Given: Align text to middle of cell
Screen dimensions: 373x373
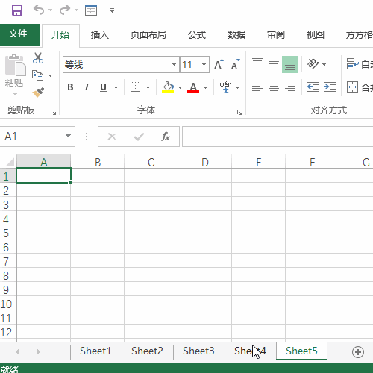Looking at the screenshot, I should coord(274,64).
